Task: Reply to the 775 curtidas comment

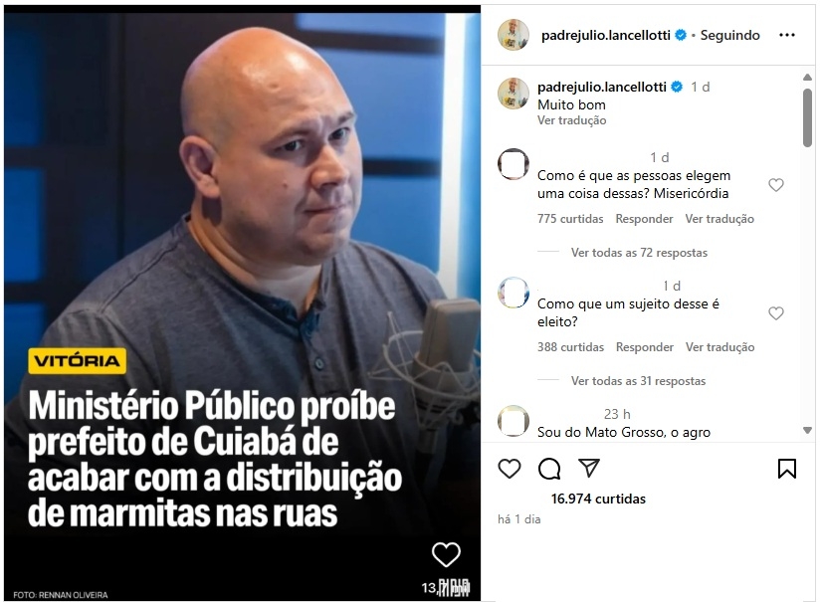Action: (x=644, y=219)
